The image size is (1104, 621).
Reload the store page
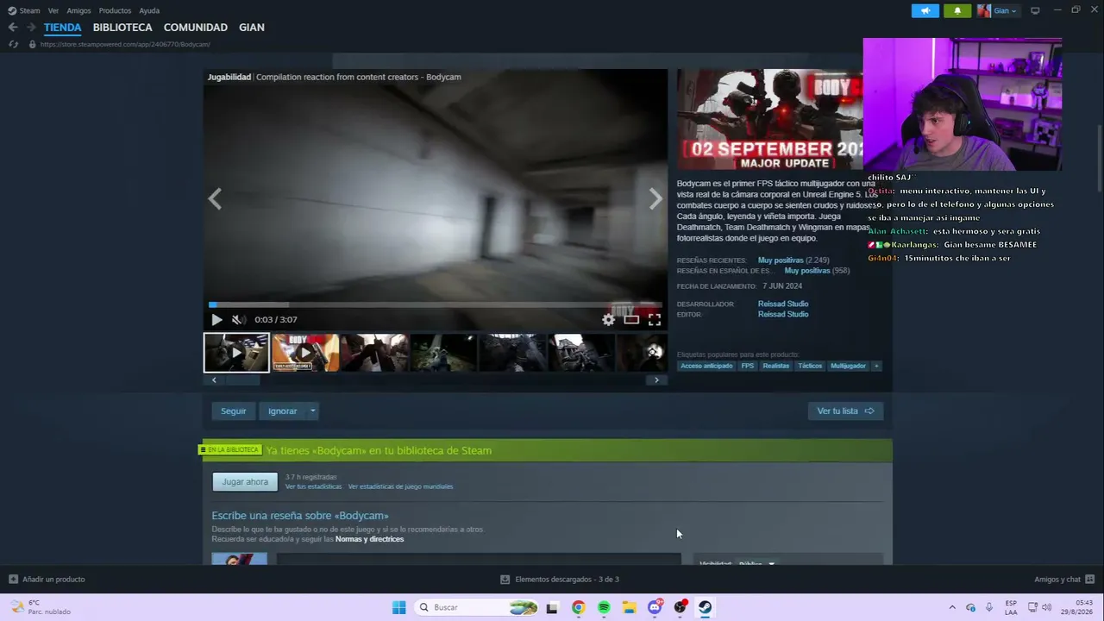click(x=13, y=44)
